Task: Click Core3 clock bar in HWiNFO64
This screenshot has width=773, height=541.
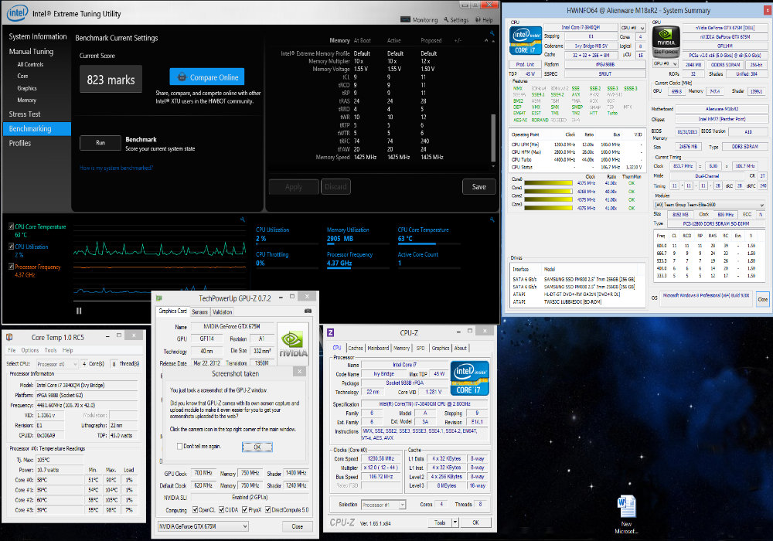Action: (x=548, y=208)
